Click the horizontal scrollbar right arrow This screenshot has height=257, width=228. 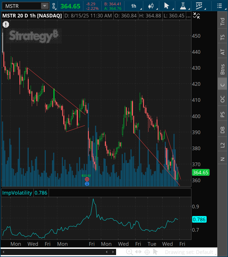pos(114,252)
